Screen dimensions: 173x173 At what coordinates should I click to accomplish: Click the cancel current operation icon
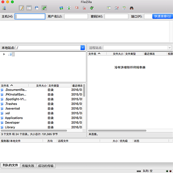[x=77, y=8]
